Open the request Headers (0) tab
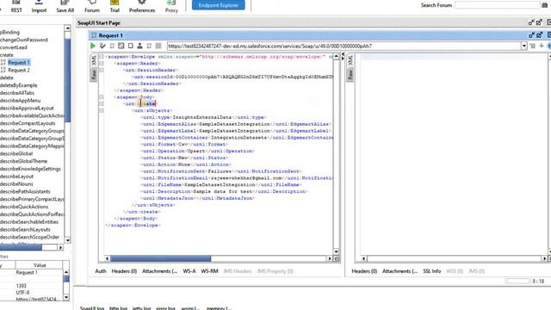Screen dimensions: 551x310 pyautogui.click(x=124, y=271)
